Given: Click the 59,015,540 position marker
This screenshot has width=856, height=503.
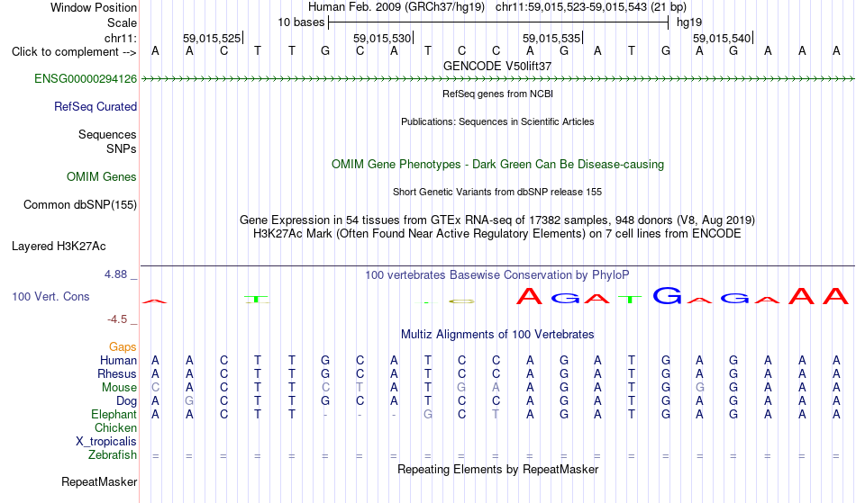Looking at the screenshot, I should coord(723,38).
